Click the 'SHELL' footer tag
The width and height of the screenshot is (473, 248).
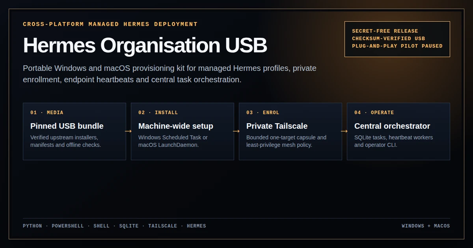pyautogui.click(x=102, y=226)
